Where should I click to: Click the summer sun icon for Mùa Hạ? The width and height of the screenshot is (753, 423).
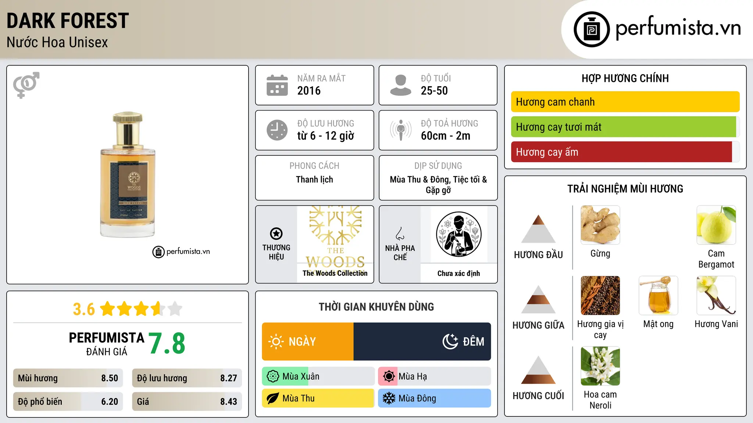coord(389,376)
